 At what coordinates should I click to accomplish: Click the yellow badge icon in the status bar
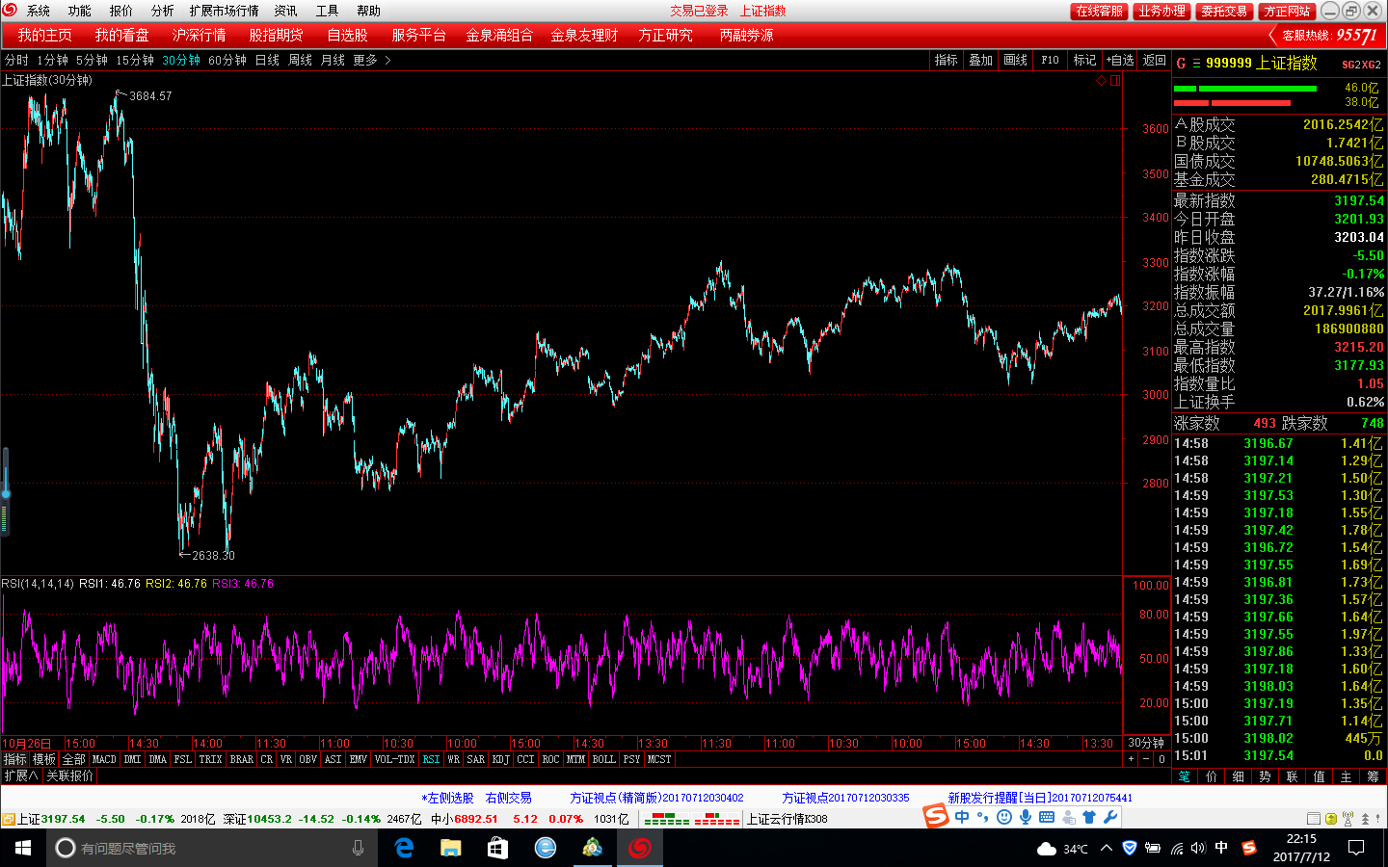1331,819
